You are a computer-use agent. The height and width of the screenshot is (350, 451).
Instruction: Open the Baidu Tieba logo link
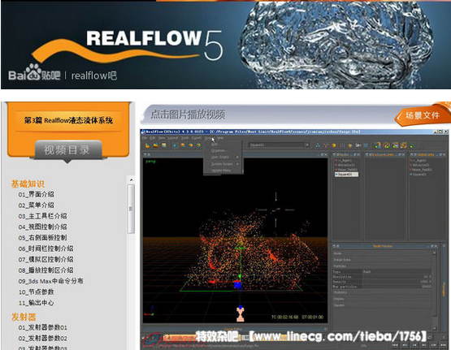(x=34, y=72)
